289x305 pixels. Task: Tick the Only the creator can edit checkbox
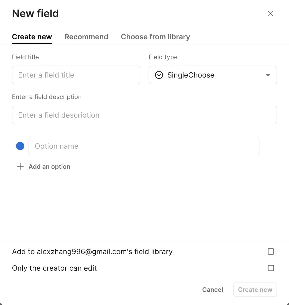(271, 268)
